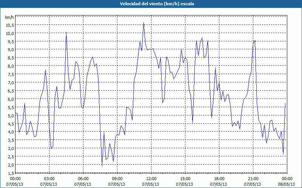Click the 'Velocidad del viento [km/h] escala' title
This screenshot has height=188, width=302.
click(157, 4)
